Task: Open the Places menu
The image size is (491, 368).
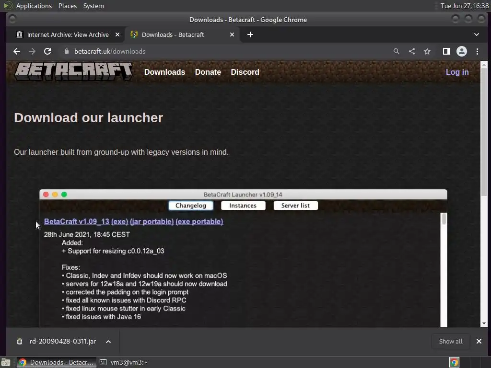Action: tap(68, 6)
